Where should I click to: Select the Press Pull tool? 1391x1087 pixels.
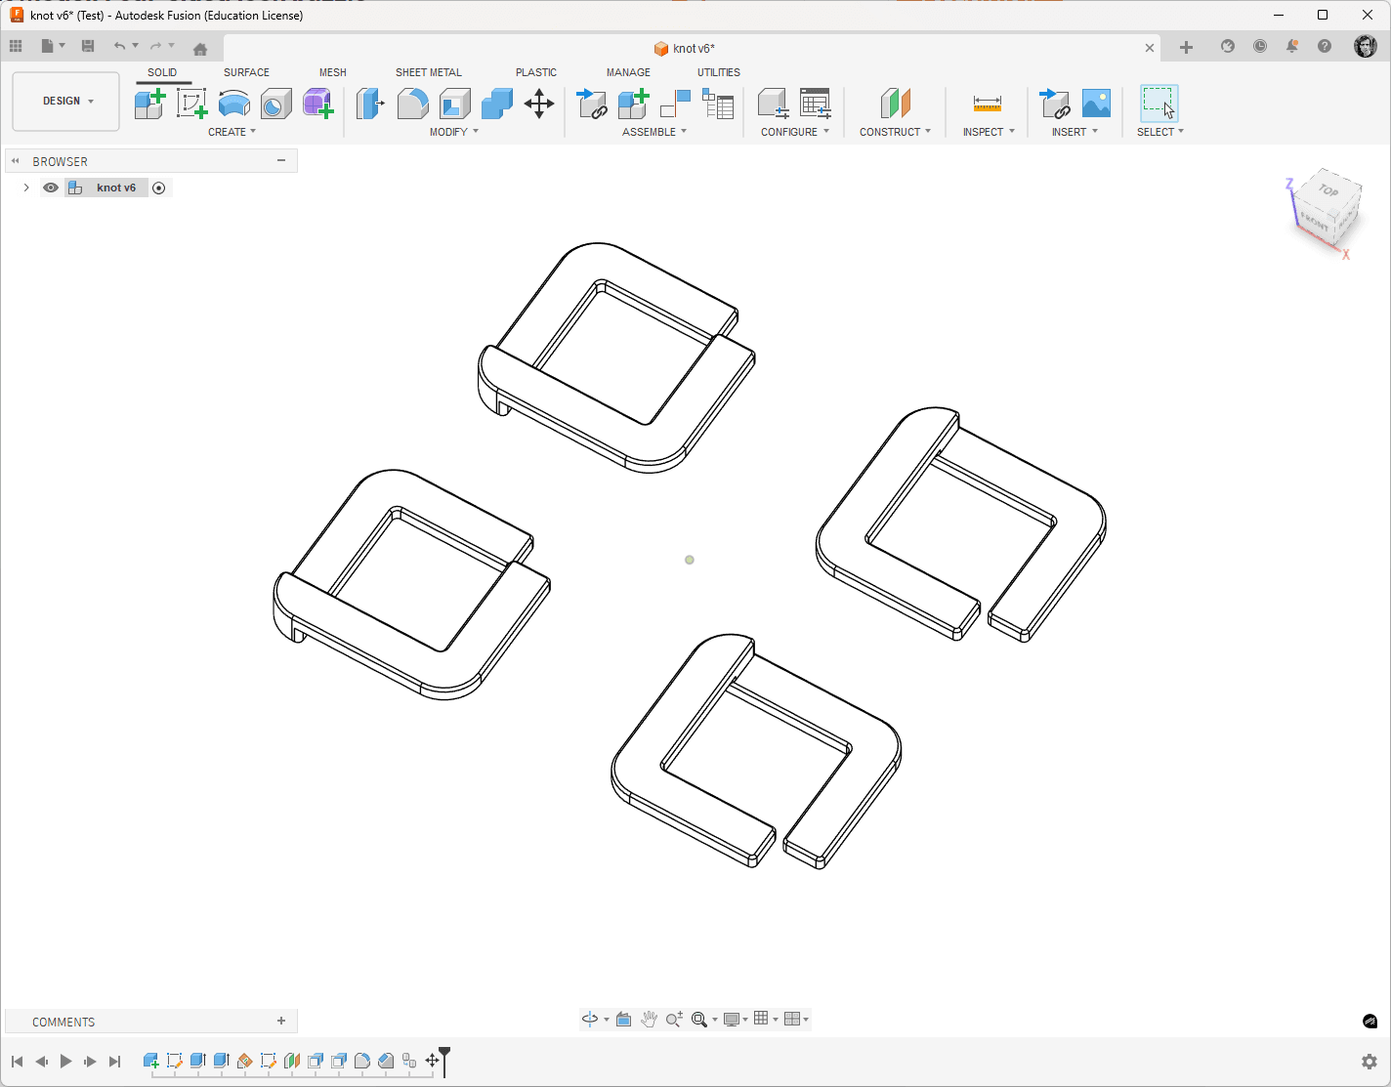pos(370,104)
